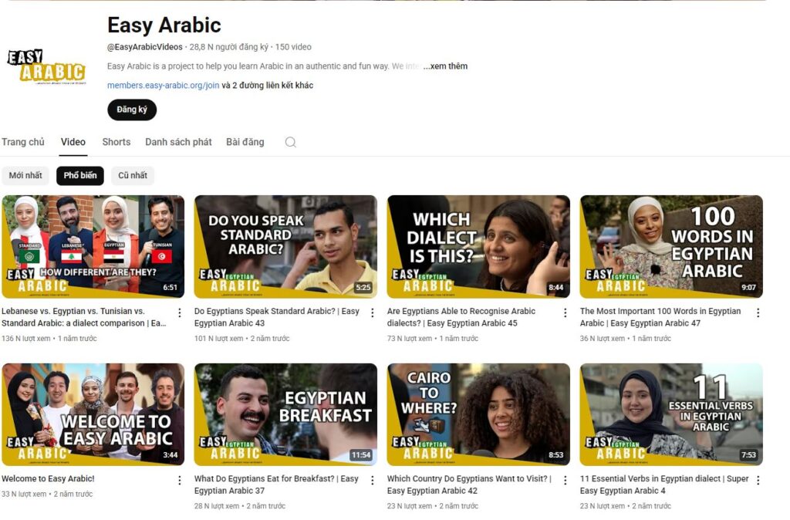The height and width of the screenshot is (520, 790).
Task: Click the Easy Arabic channel name heading
Action: (x=164, y=25)
